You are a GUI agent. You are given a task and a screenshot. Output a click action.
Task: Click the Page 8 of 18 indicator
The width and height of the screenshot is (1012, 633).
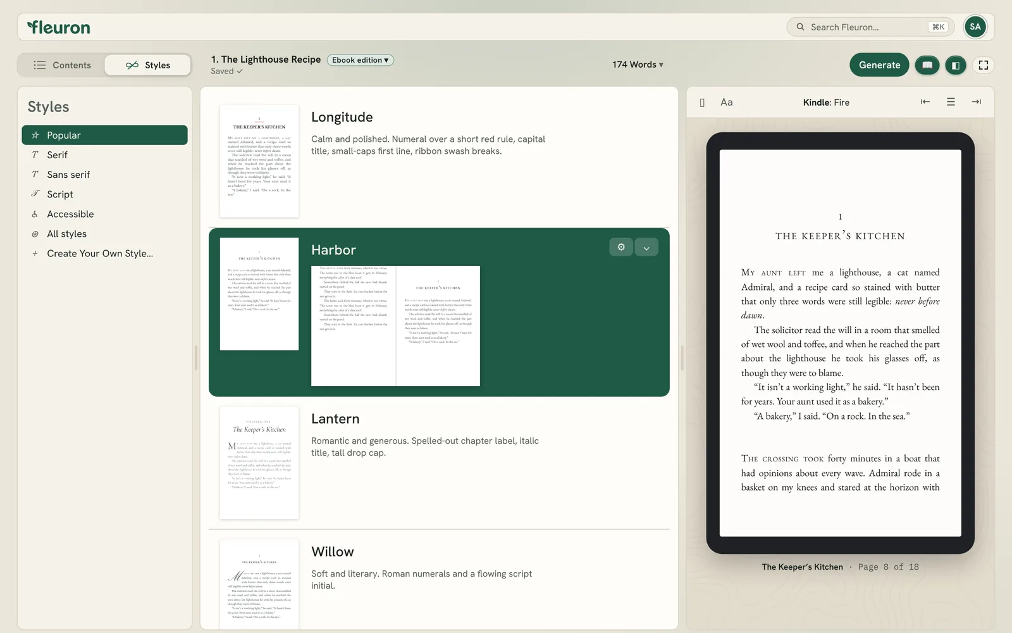[x=888, y=567]
